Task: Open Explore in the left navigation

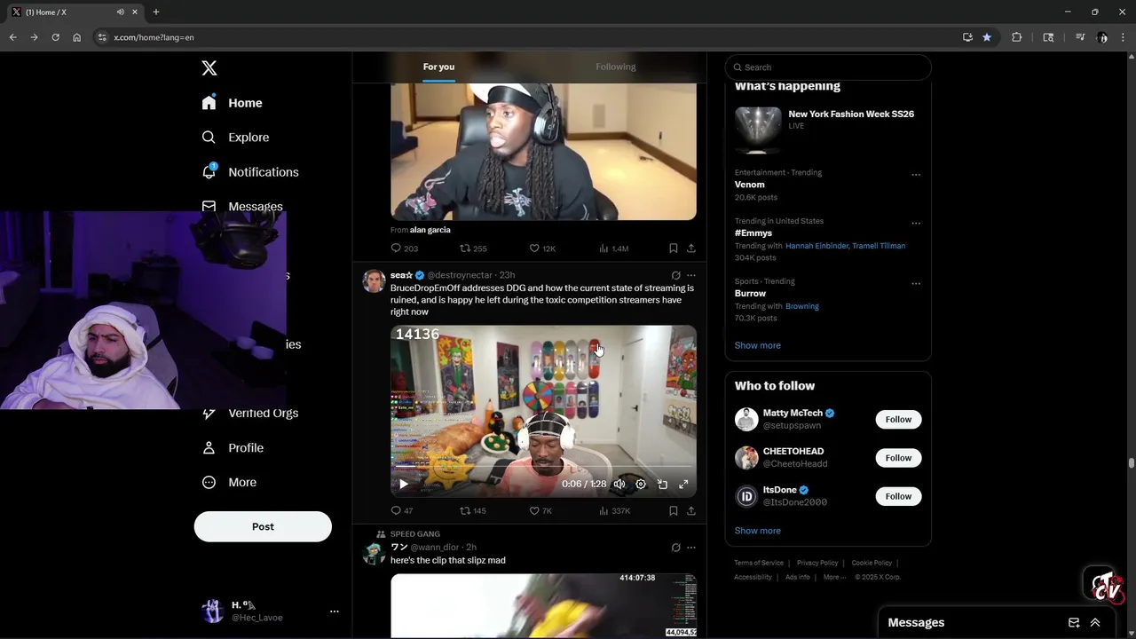Action: (235, 138)
